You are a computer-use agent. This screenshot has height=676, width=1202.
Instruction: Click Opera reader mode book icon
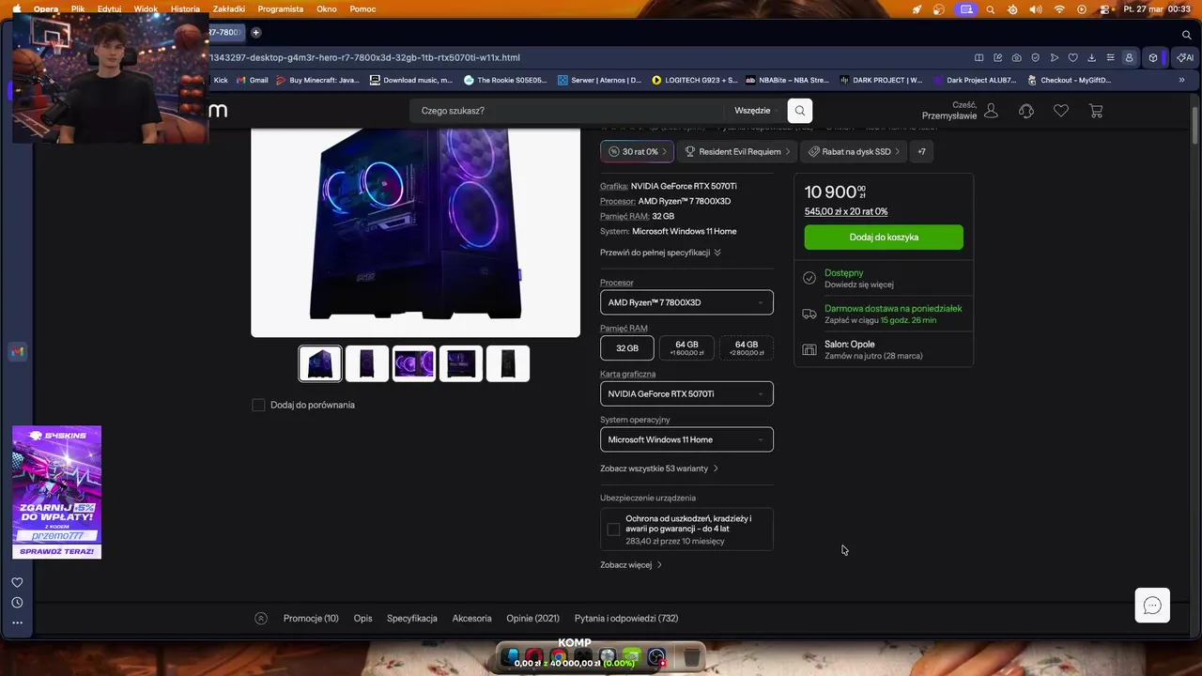979,57
